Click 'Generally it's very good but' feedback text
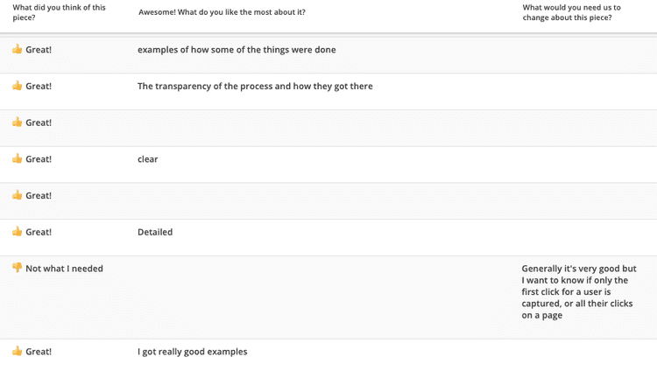This screenshot has width=657, height=371. [579, 292]
